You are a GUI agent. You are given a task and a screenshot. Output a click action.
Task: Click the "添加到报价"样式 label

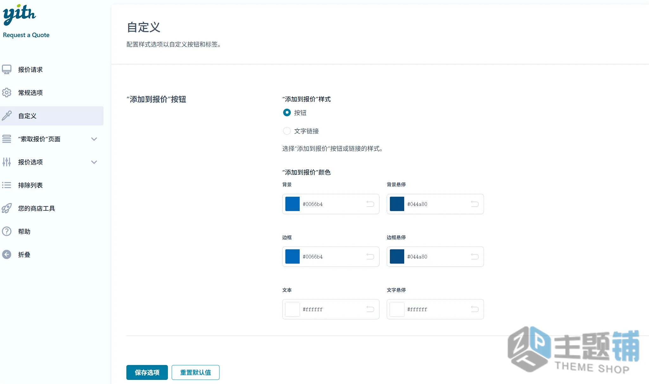click(306, 99)
